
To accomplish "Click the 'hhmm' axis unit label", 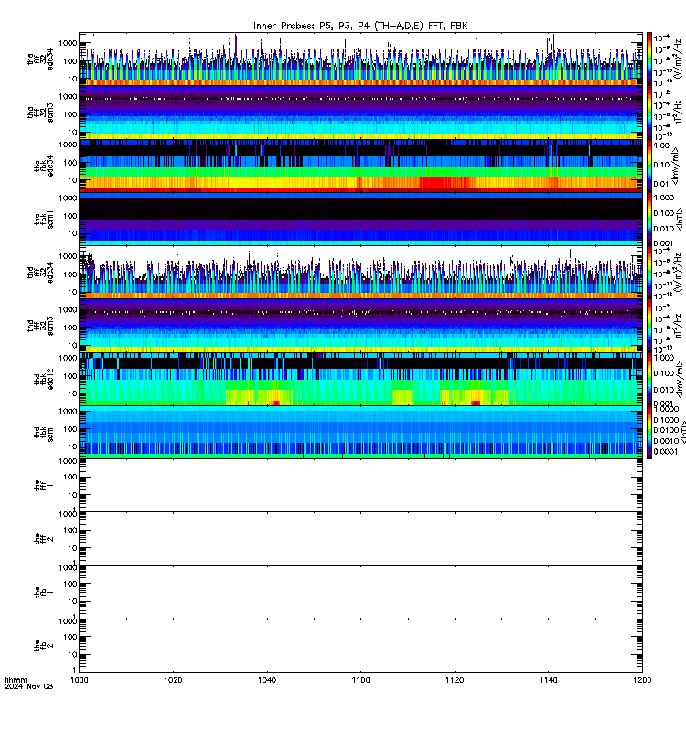I will coord(16,680).
